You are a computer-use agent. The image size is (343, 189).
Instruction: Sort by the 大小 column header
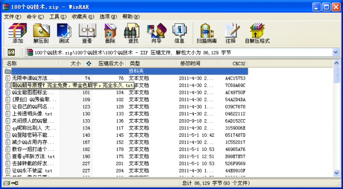pyautogui.click(x=75, y=63)
